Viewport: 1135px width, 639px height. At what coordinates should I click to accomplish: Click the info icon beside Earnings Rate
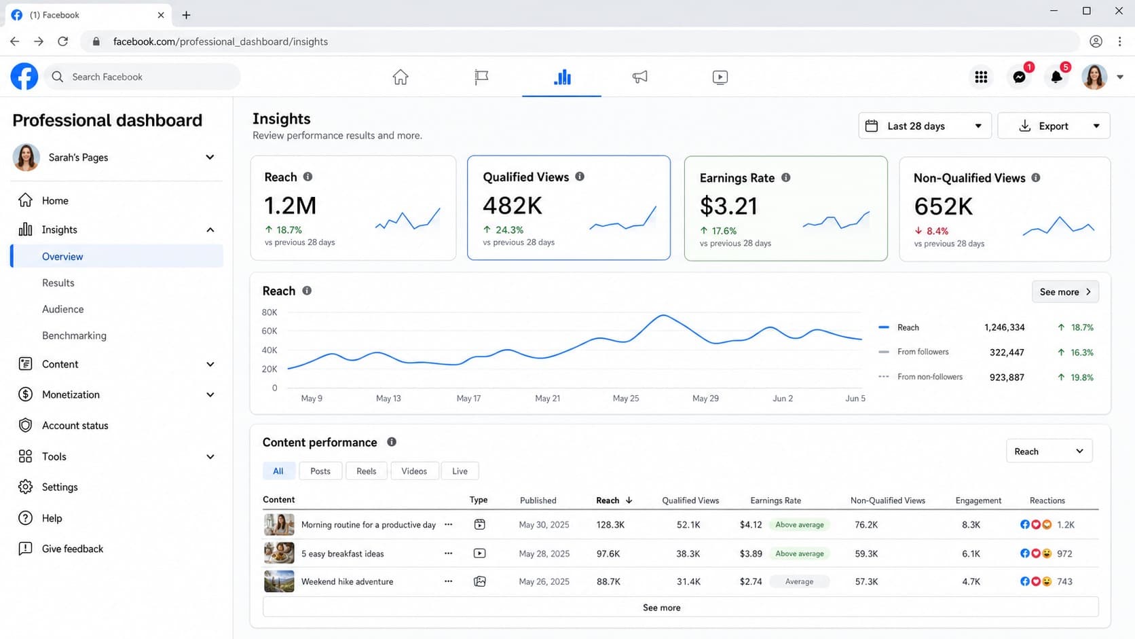(785, 177)
